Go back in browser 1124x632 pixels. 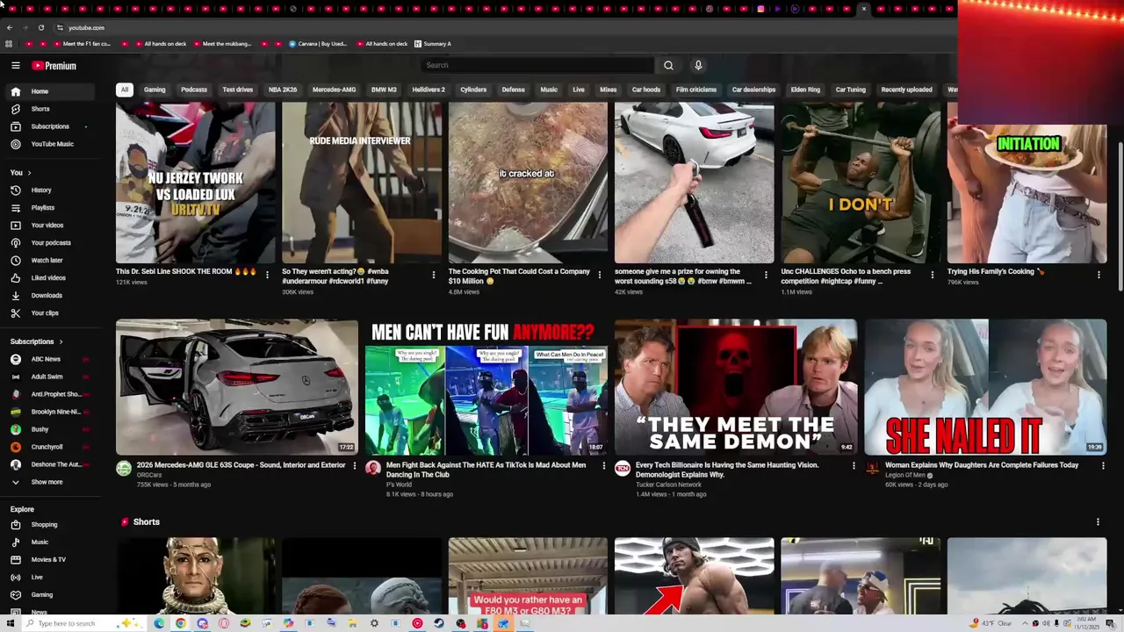[x=10, y=27]
